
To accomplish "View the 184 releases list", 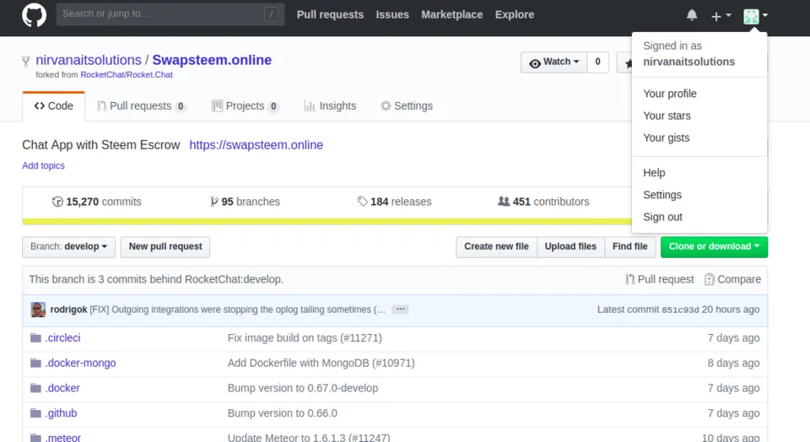I will click(394, 202).
